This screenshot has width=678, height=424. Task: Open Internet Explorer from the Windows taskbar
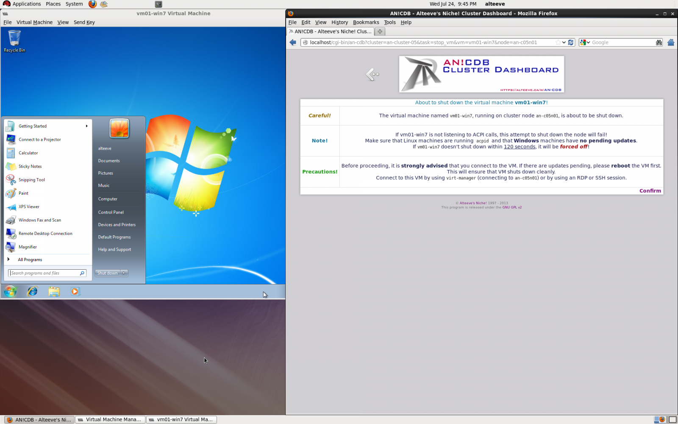pos(32,292)
